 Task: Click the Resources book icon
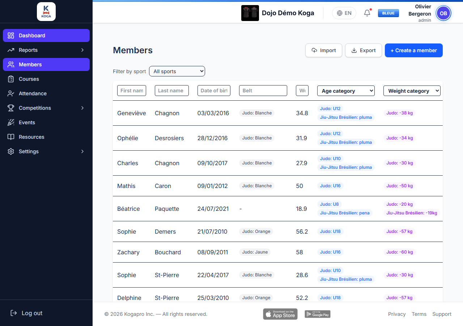pyautogui.click(x=11, y=137)
